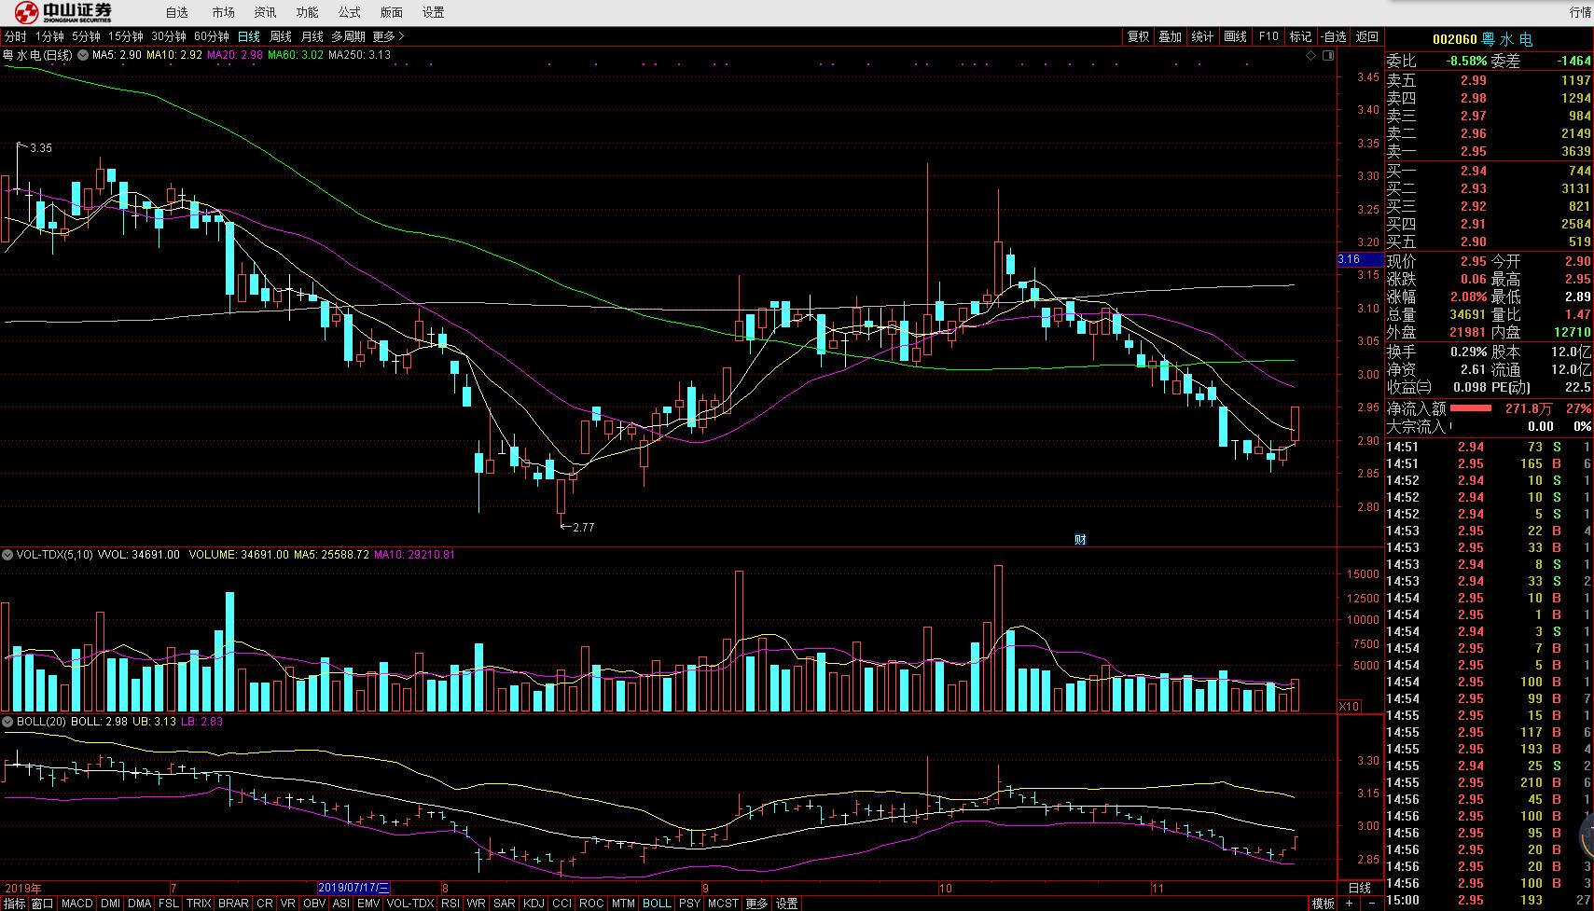Switch indicator to OBV
The width and height of the screenshot is (1594, 911).
coord(314,904)
